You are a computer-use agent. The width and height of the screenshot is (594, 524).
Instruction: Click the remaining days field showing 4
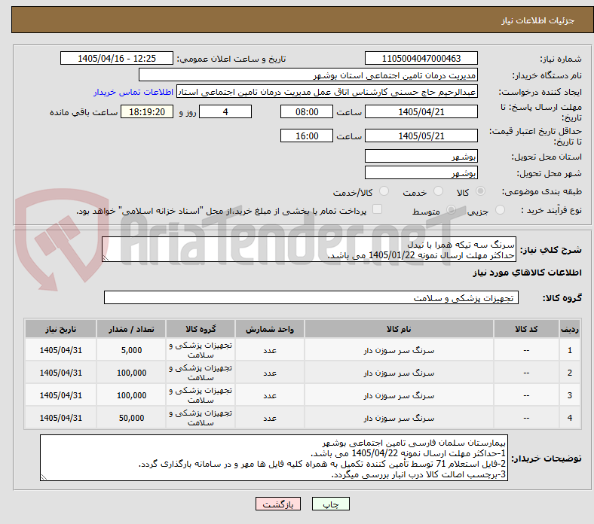tap(225, 111)
